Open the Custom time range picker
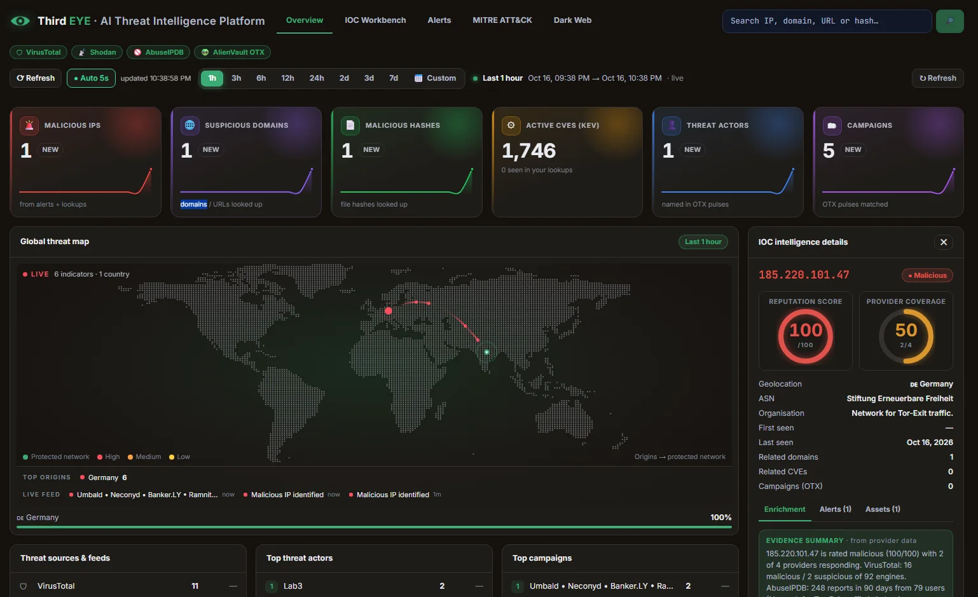This screenshot has height=597, width=978. click(x=436, y=78)
